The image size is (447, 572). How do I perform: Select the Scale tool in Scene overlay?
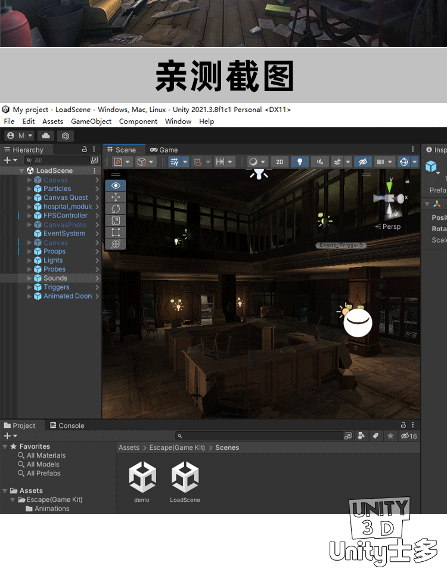click(x=116, y=220)
